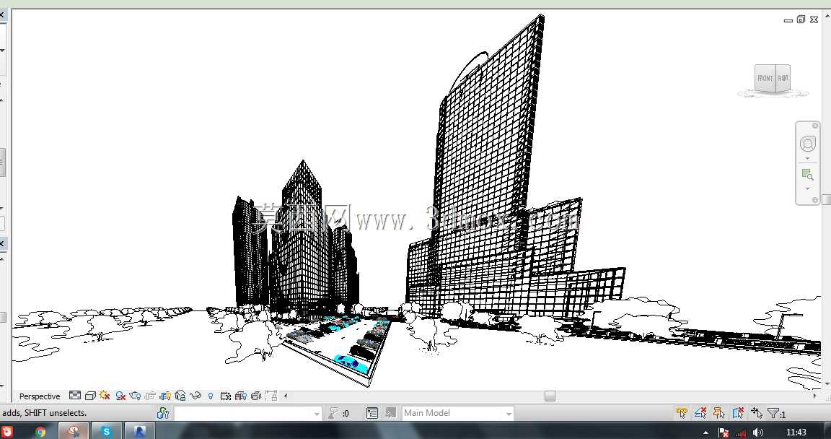Screen dimensions: 831x439
Task: Open the Full Navigation Wheel
Action: pyautogui.click(x=808, y=144)
